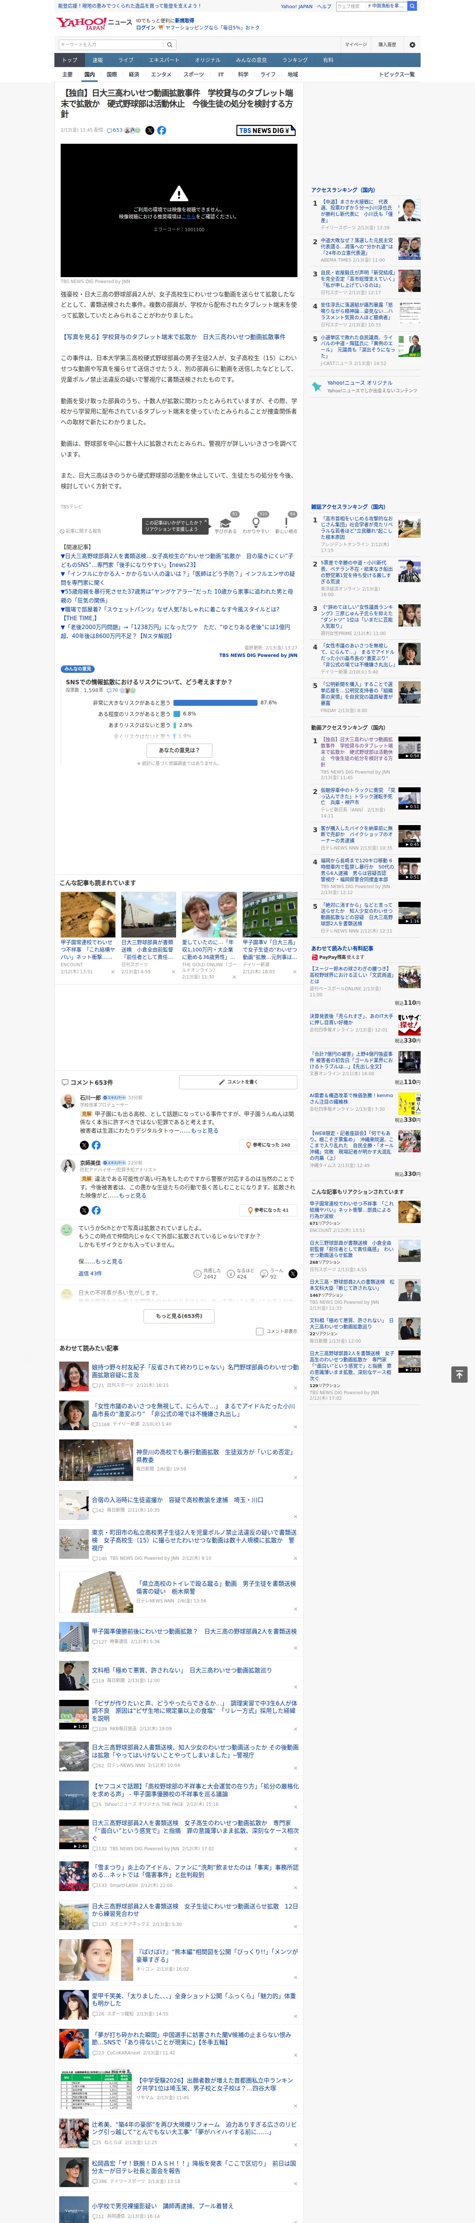This screenshot has height=2223, width=475.
Task: Select the IT category
Action: tap(221, 74)
